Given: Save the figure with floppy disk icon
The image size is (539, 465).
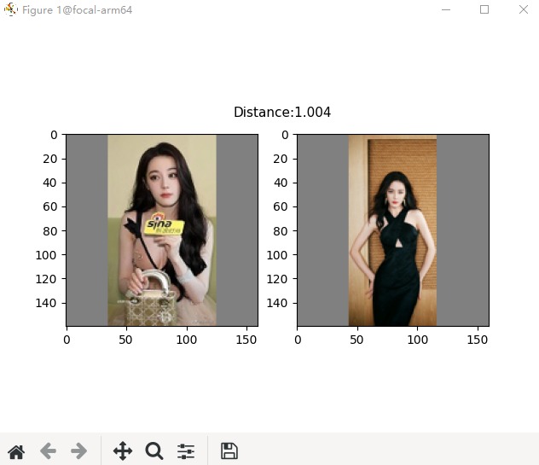Looking at the screenshot, I should pos(229,451).
